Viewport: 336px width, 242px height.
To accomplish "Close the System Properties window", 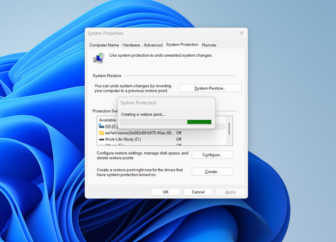I will (x=241, y=33).
